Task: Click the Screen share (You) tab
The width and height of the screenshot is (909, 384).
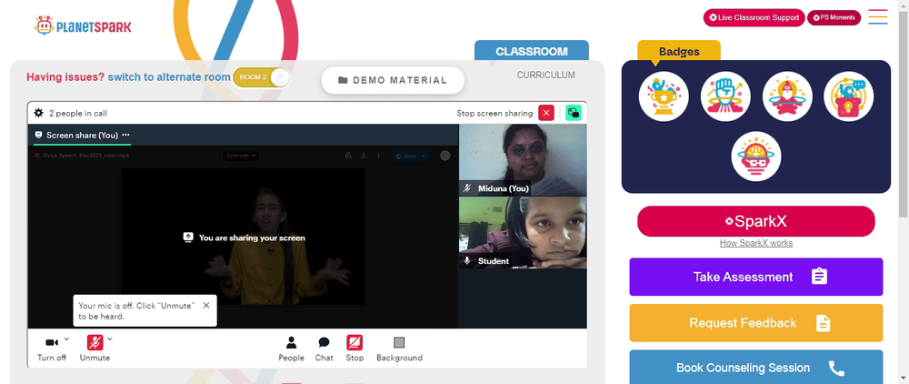Action: [82, 136]
